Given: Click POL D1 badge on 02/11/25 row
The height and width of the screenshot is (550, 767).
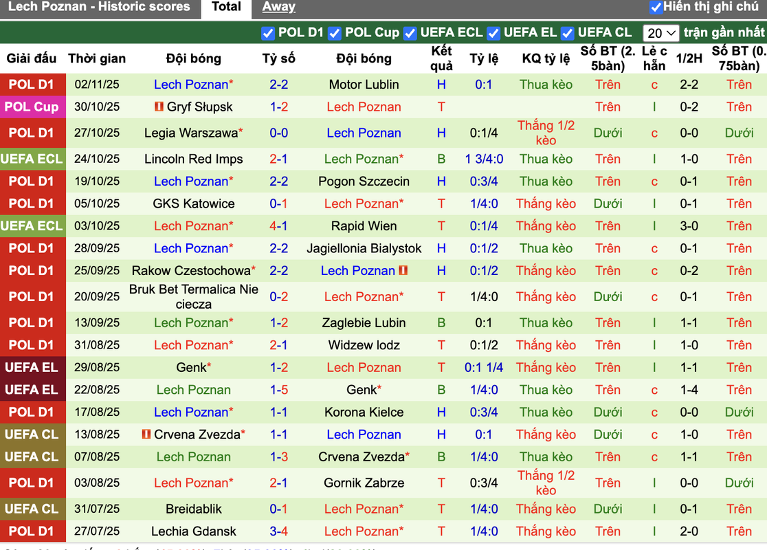Looking at the screenshot, I should coord(33,85).
